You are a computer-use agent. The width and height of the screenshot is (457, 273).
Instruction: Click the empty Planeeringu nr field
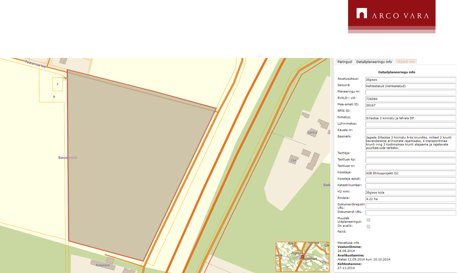[x=411, y=92]
